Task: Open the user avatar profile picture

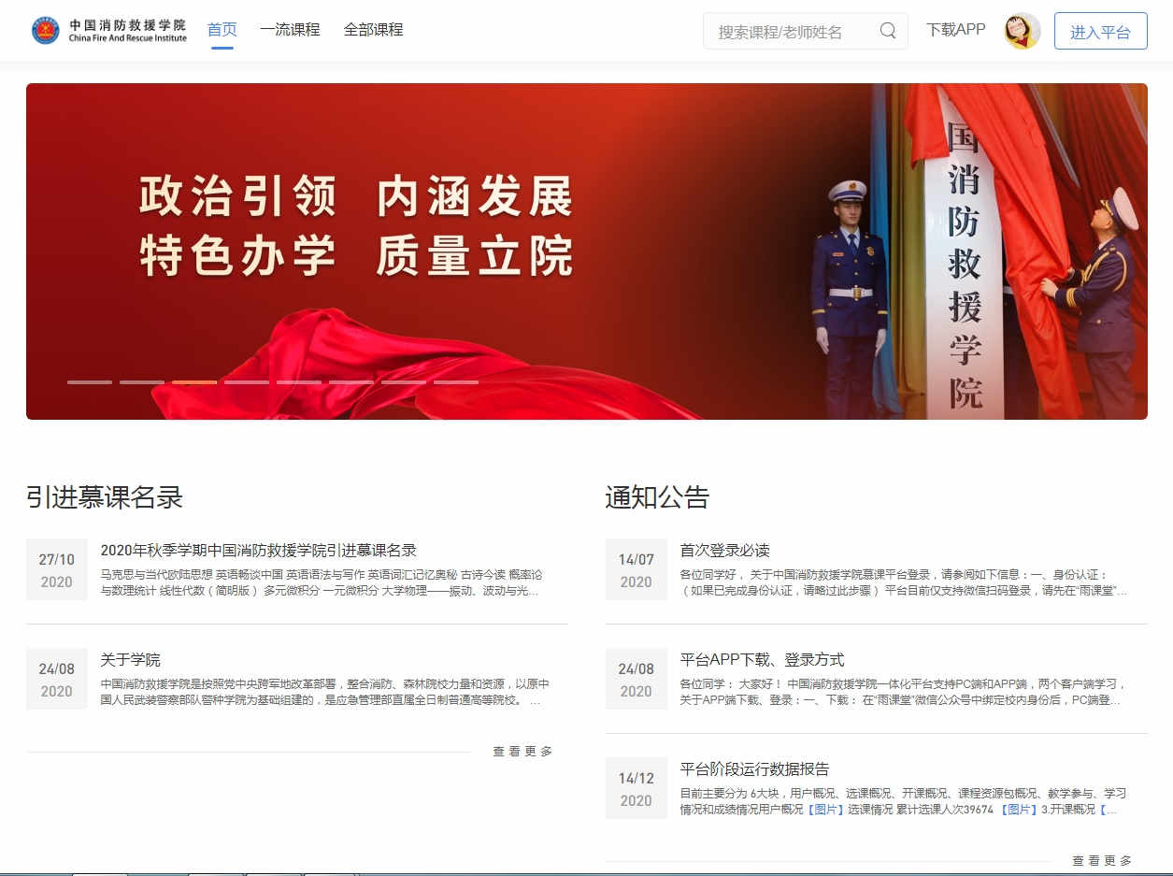Action: [1023, 31]
